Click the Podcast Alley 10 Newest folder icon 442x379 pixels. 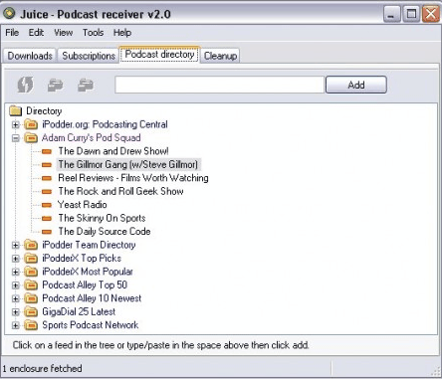coord(31,298)
